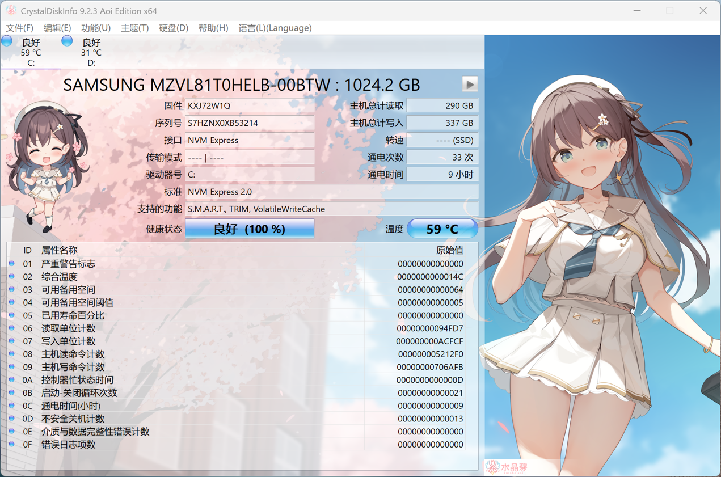Click raw value 00000000000021
Viewport: 721px width, 477px height.
coord(430,393)
